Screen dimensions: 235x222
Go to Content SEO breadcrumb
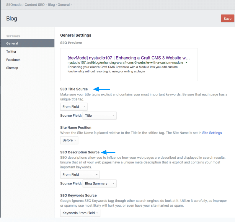click(x=37, y=4)
